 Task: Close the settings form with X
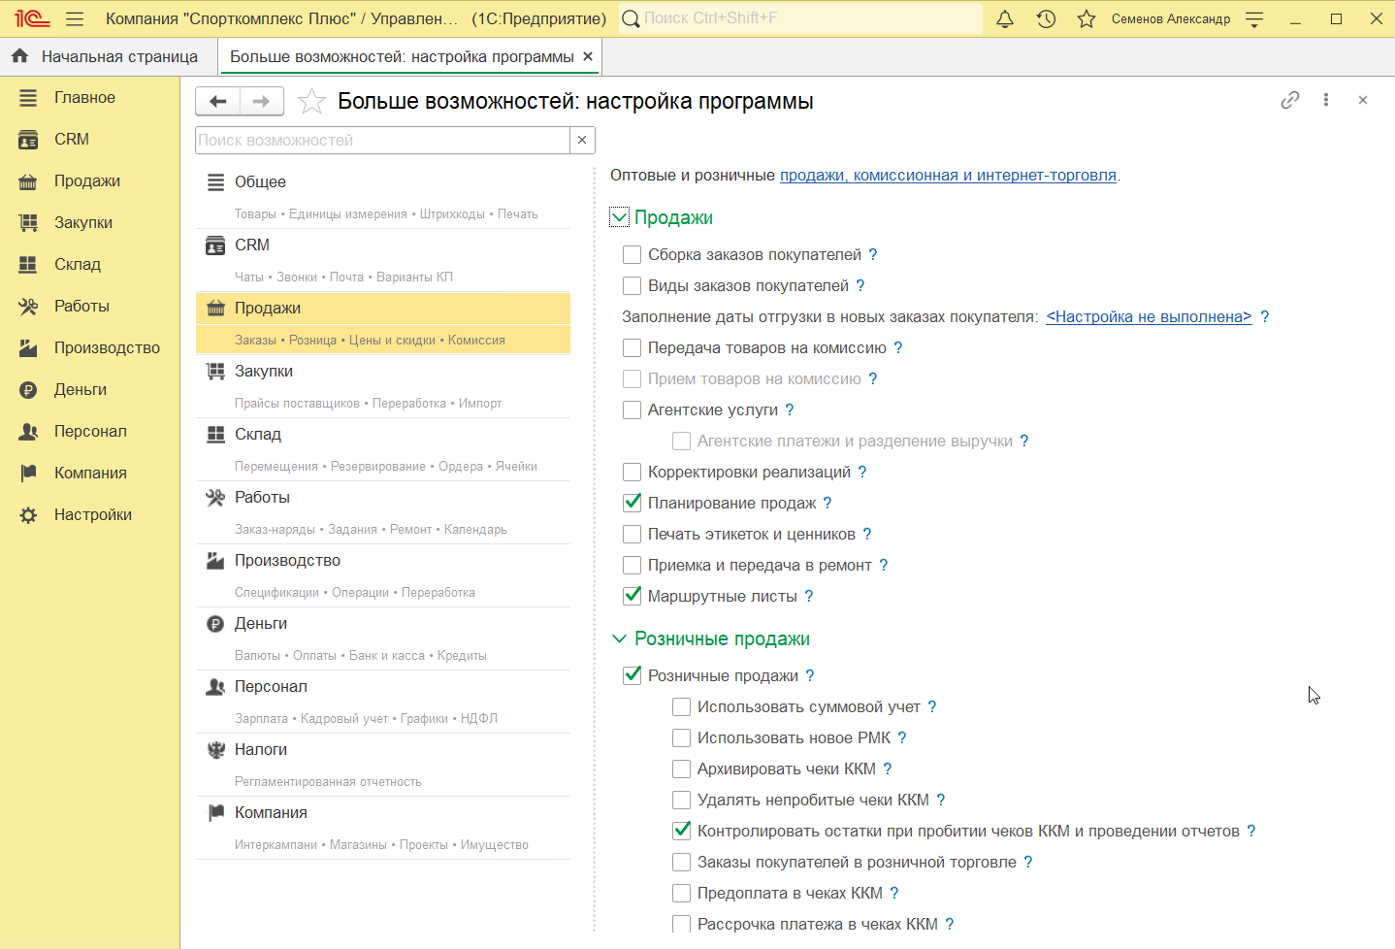[x=1363, y=100]
